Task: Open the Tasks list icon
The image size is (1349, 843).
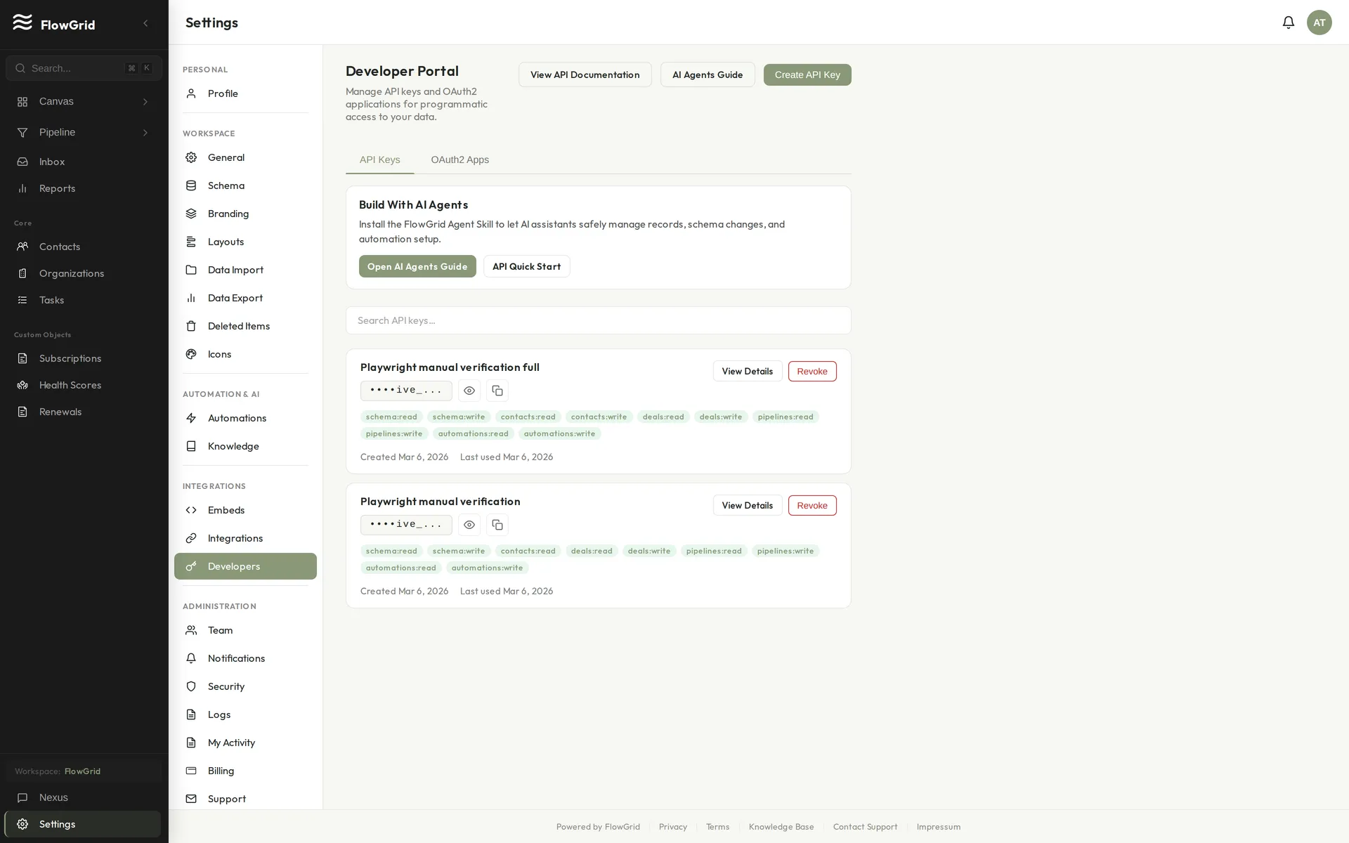Action: [22, 300]
